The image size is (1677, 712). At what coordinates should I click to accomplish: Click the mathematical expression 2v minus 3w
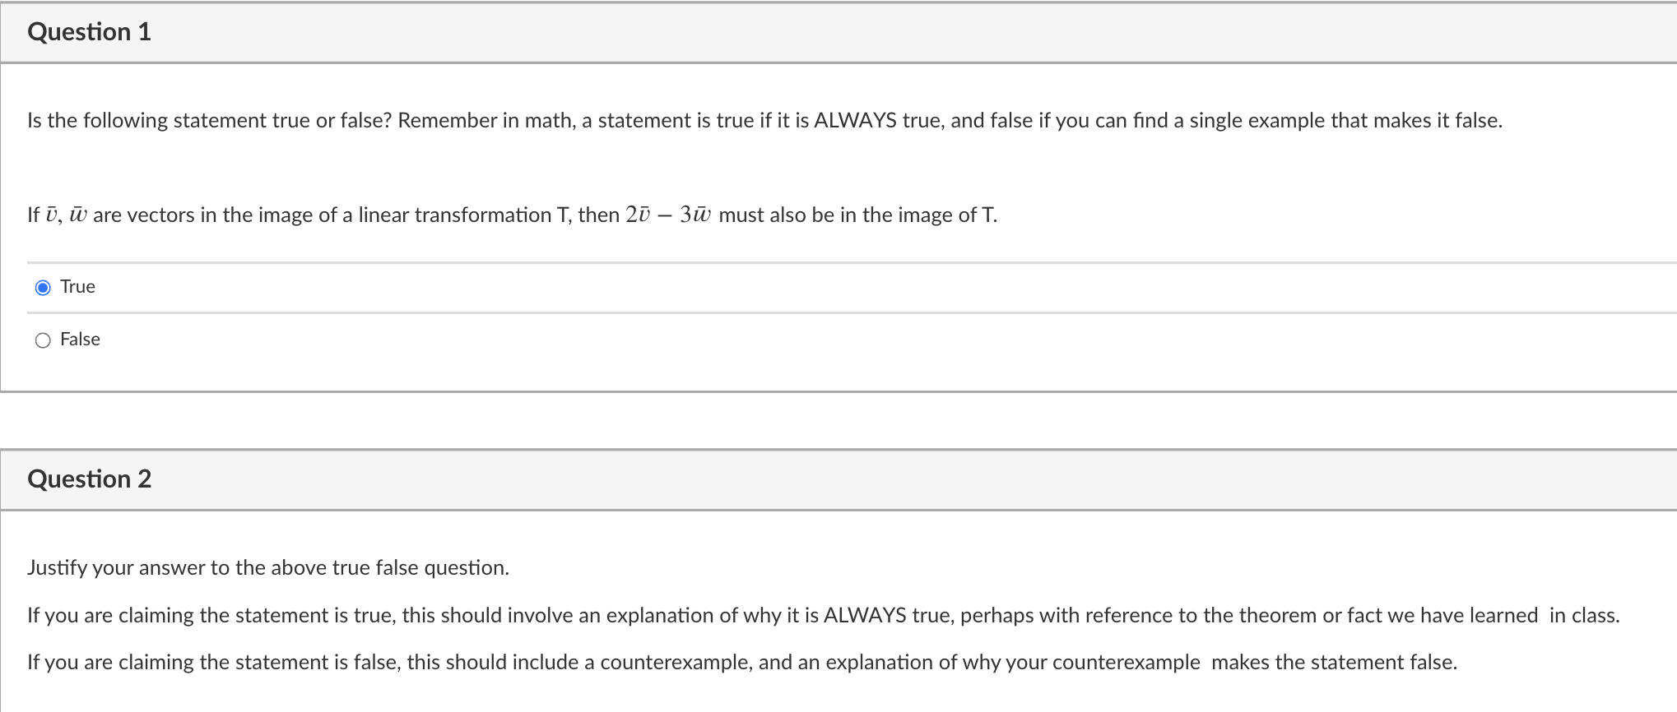point(669,214)
